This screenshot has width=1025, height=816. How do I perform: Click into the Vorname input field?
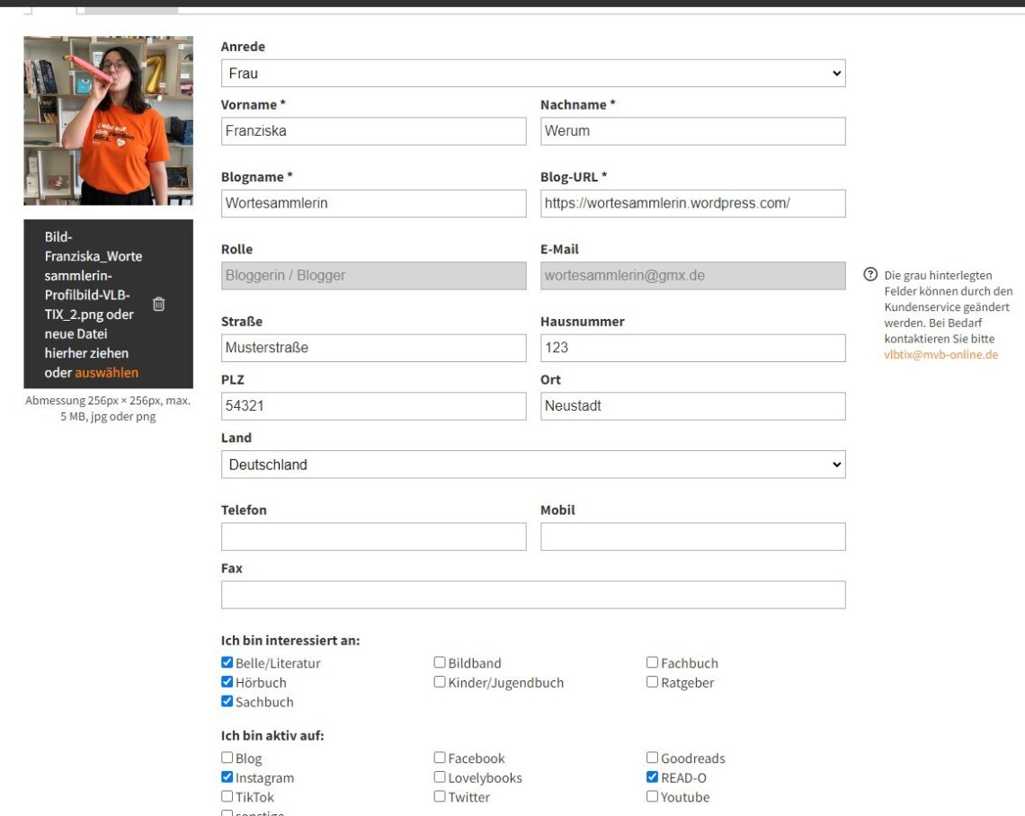373,131
